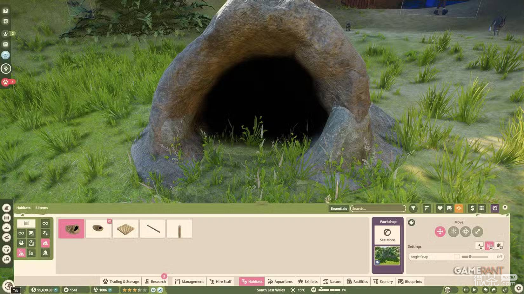
Task: Select the sleep Zz category icon
Action: pyautogui.click(x=45, y=233)
